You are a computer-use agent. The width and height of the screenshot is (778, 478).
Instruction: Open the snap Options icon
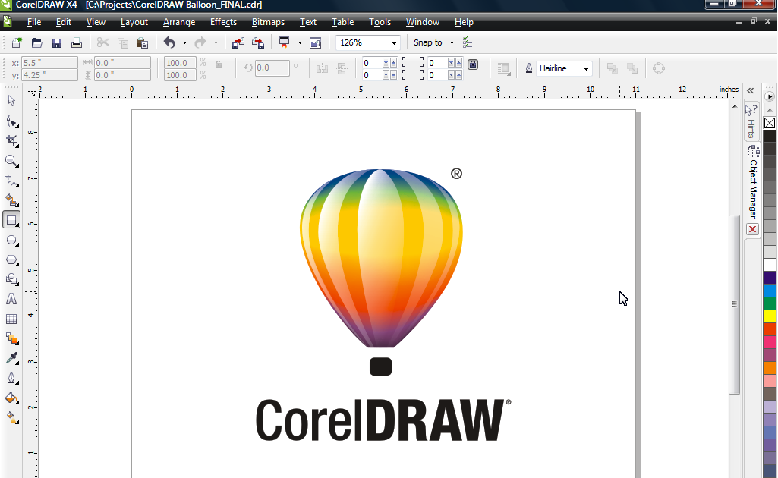coord(468,42)
